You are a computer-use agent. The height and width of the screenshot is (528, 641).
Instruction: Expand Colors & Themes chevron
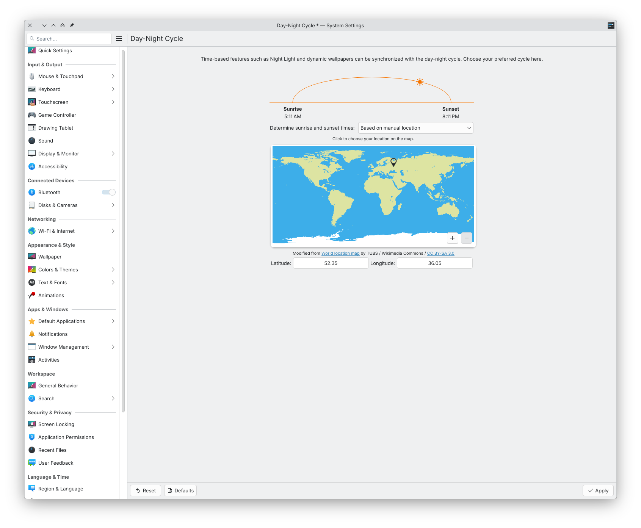pyautogui.click(x=113, y=269)
